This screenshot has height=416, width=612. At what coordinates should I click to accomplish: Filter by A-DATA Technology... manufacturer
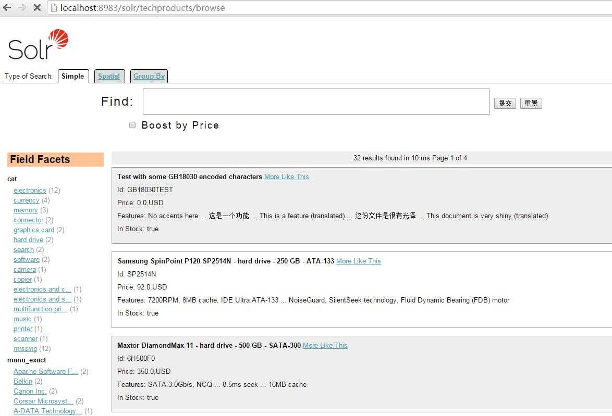click(x=47, y=411)
